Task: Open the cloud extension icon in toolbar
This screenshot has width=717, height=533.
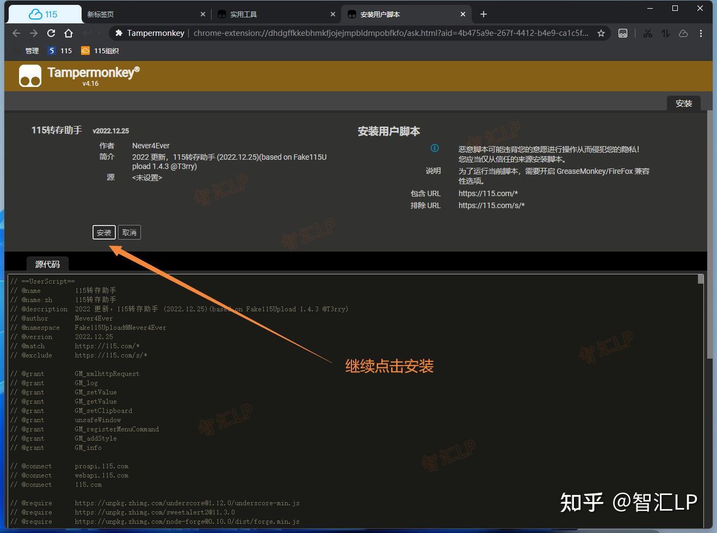Action: pyautogui.click(x=683, y=33)
